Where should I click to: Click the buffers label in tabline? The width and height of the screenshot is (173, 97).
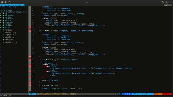pos(168,5)
